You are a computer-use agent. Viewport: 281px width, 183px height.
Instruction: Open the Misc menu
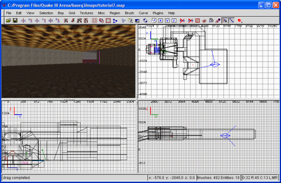click(x=101, y=13)
